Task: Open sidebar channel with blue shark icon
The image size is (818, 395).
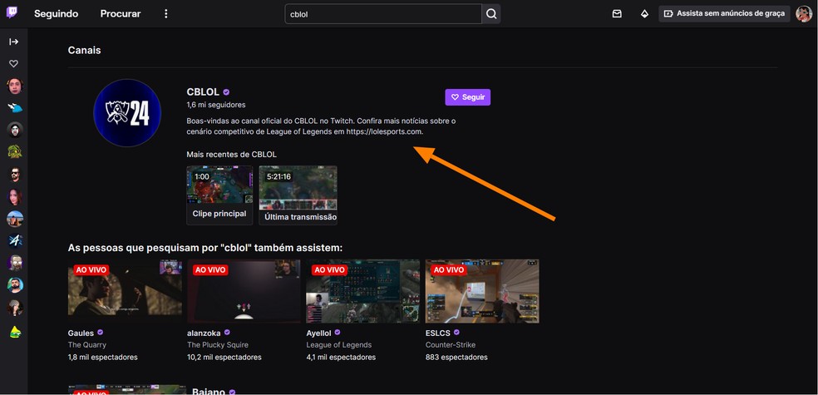Action: [15, 108]
